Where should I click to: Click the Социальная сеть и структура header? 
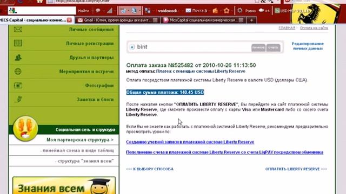coord(85,130)
